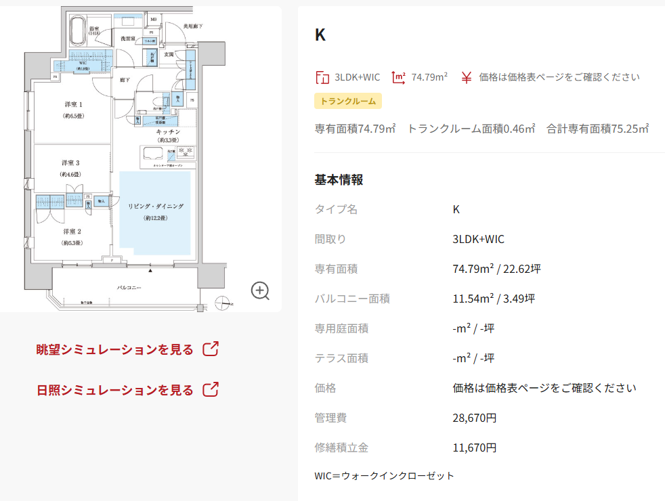This screenshot has width=665, height=501.
Task: Click the yellow トランクルーム badge
Action: point(349,102)
